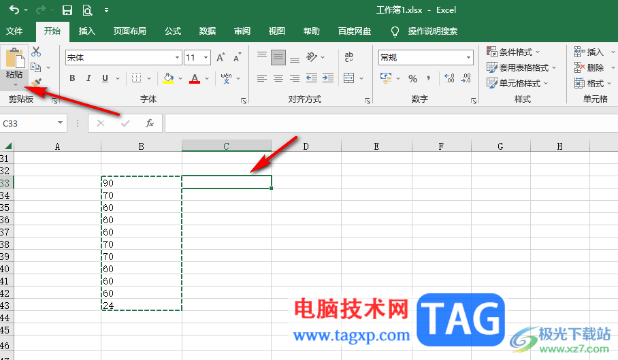This screenshot has width=618, height=360.
Task: Toggle Italic formatting
Action: click(x=88, y=78)
